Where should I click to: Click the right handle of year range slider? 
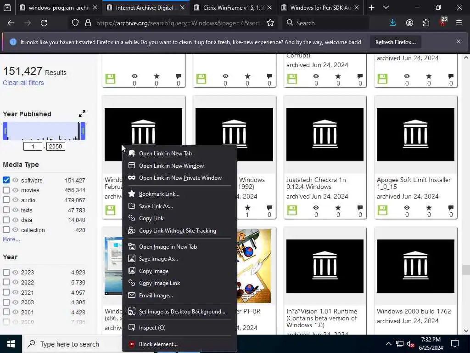[x=83, y=131]
